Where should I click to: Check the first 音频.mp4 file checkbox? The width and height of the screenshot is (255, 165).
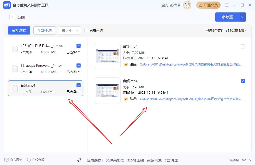[243, 46]
